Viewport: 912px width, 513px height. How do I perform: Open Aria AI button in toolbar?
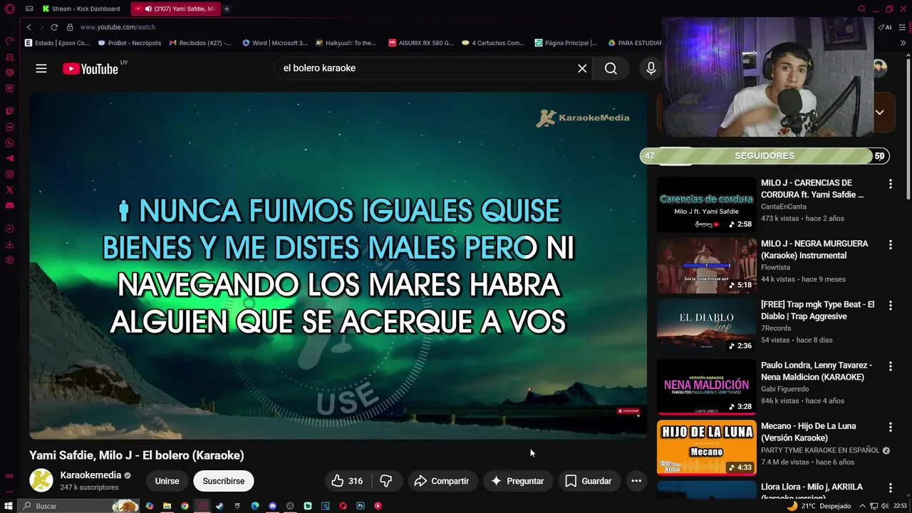[x=886, y=27]
